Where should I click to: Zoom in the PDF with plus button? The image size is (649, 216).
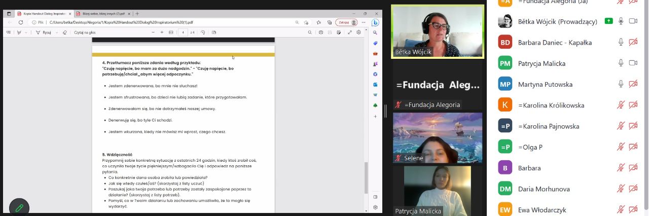pos(162,32)
